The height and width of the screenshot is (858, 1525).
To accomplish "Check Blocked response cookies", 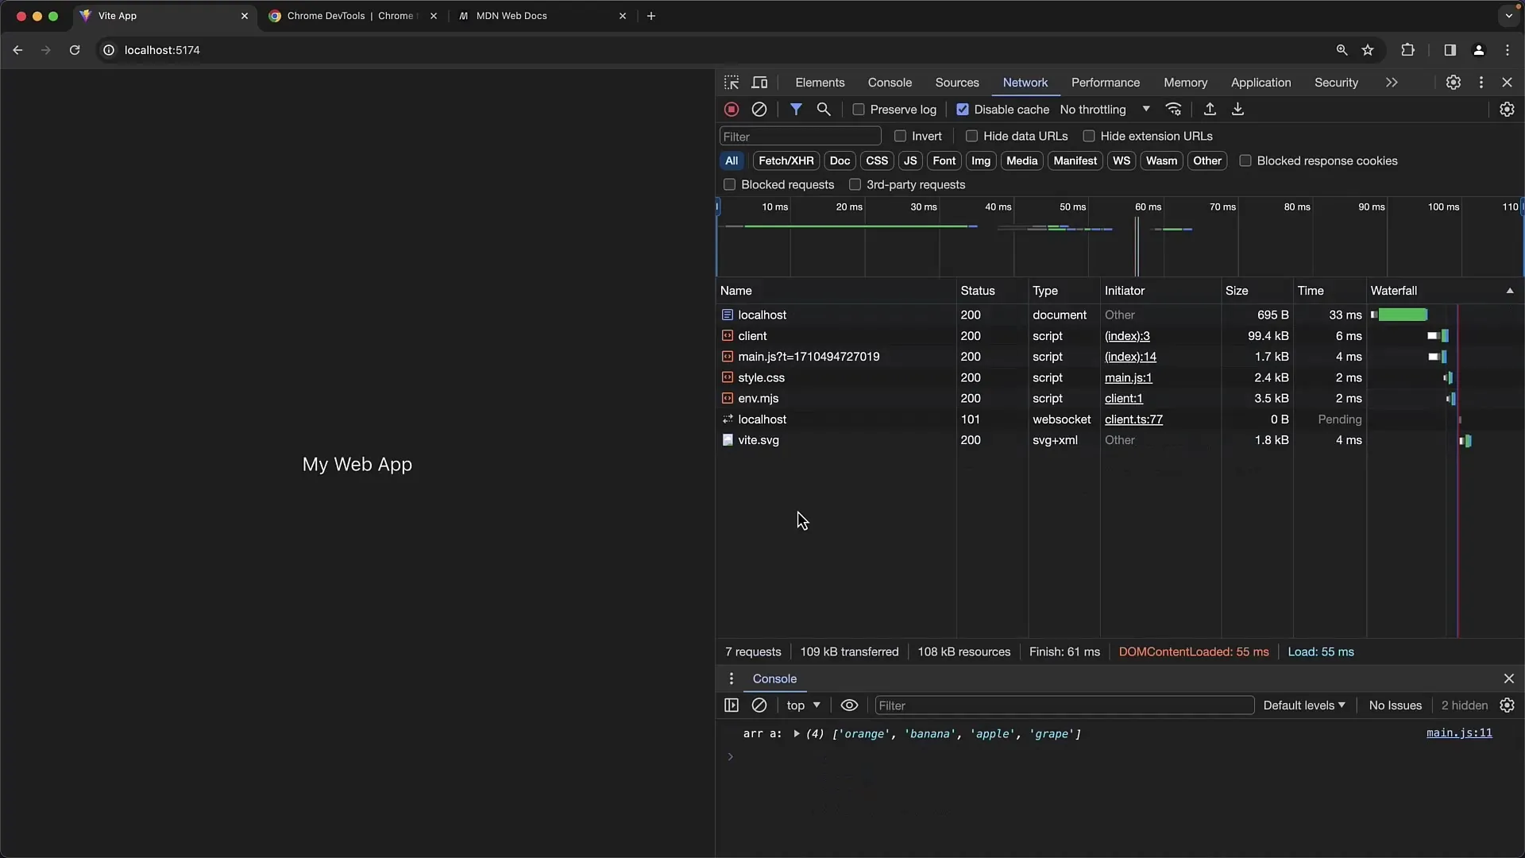I will coord(1245,160).
